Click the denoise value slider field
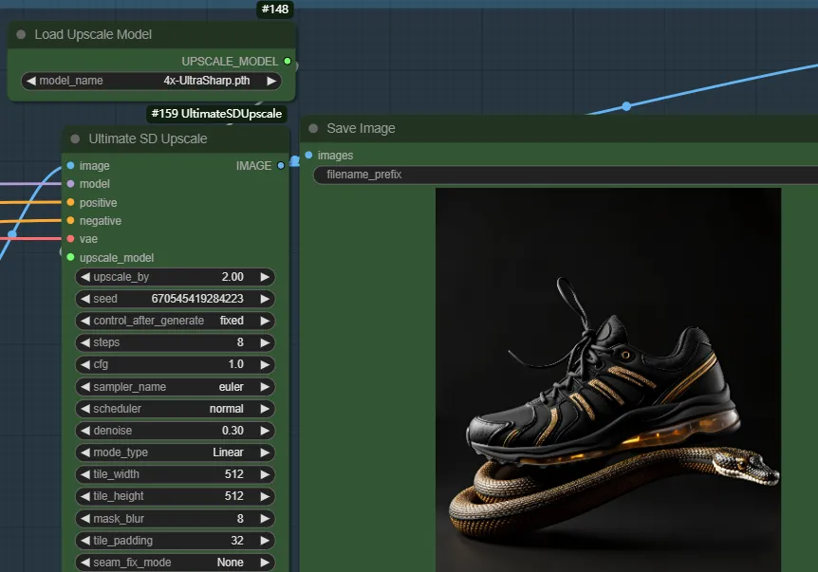818x572 pixels. pos(175,431)
